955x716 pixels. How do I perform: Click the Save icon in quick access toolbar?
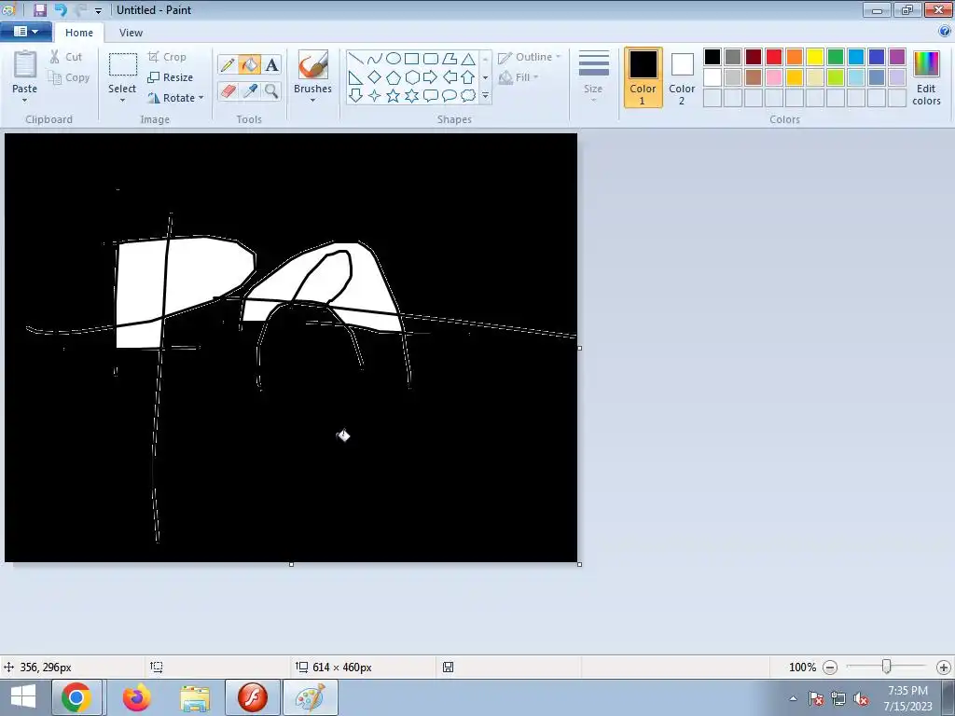pos(40,10)
